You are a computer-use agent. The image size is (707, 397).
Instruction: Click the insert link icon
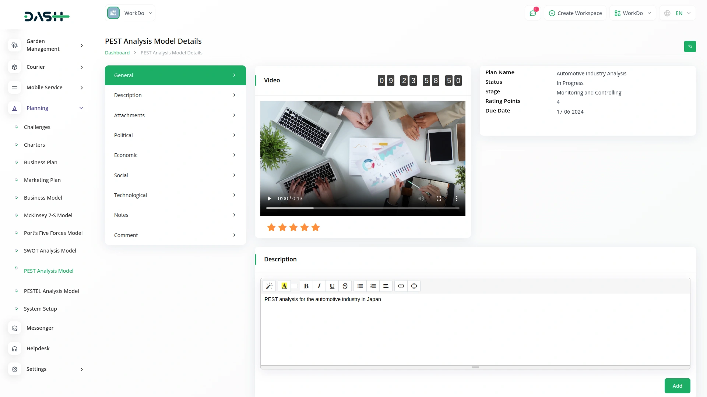401,286
